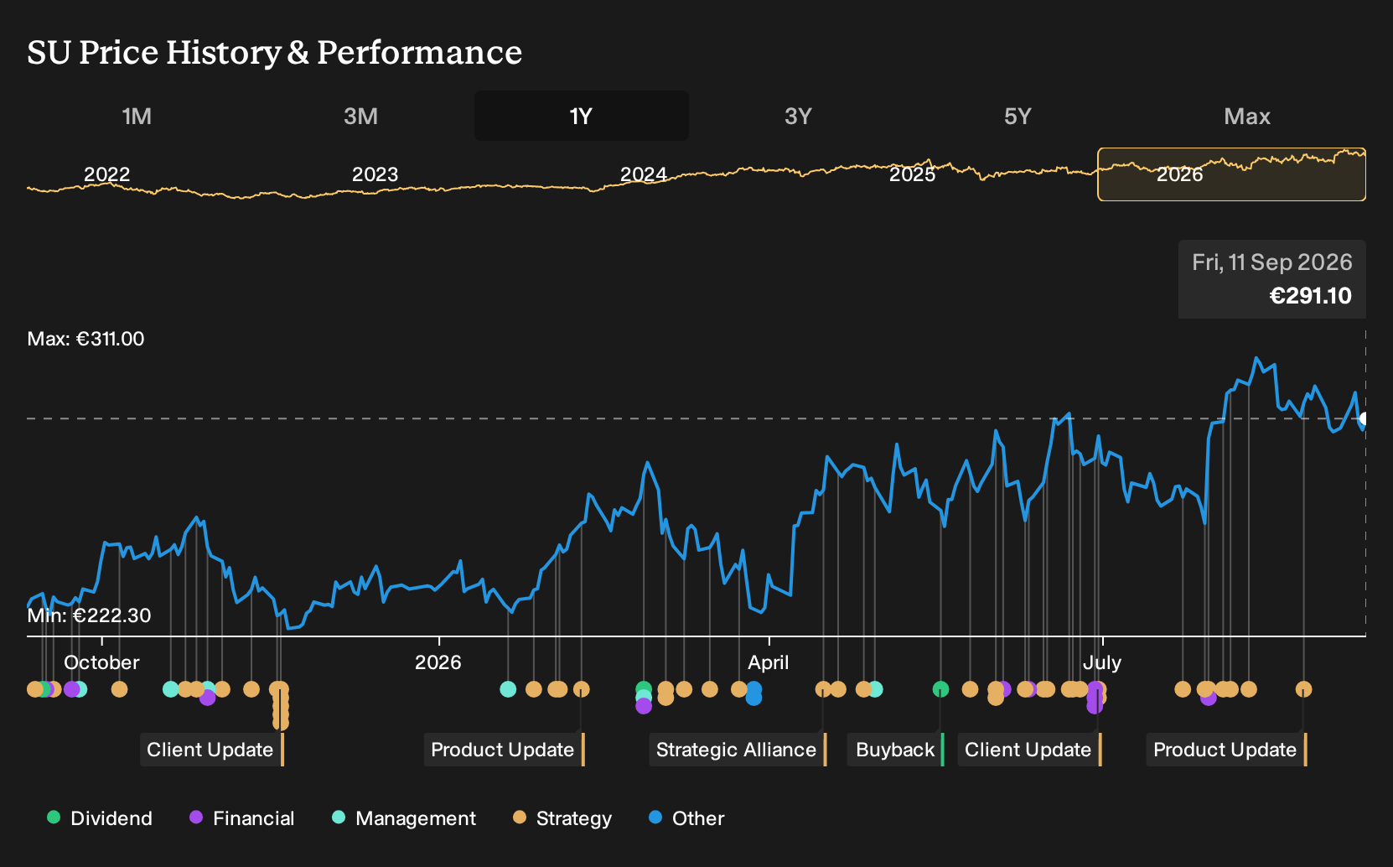Click the blue Other legend dot
Screen dimensions: 1393x867
655,817
